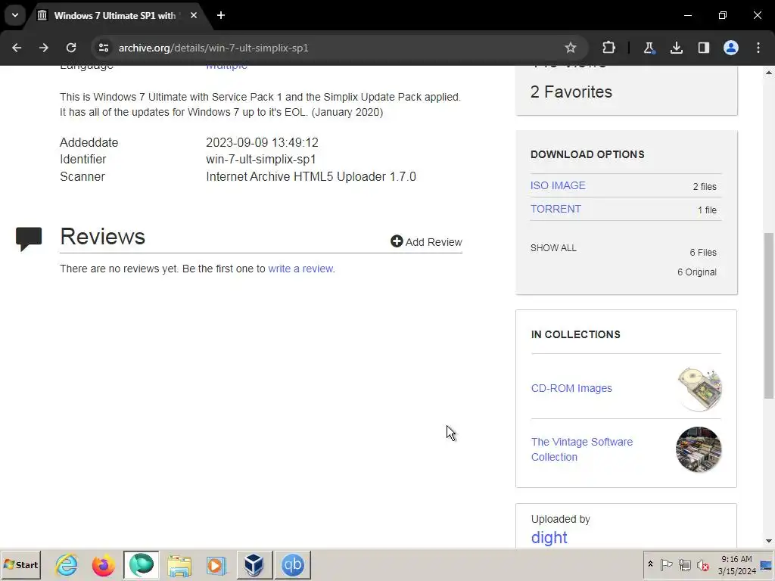775x581 pixels.
Task: Open the Extensions puzzle icon
Action: click(609, 48)
